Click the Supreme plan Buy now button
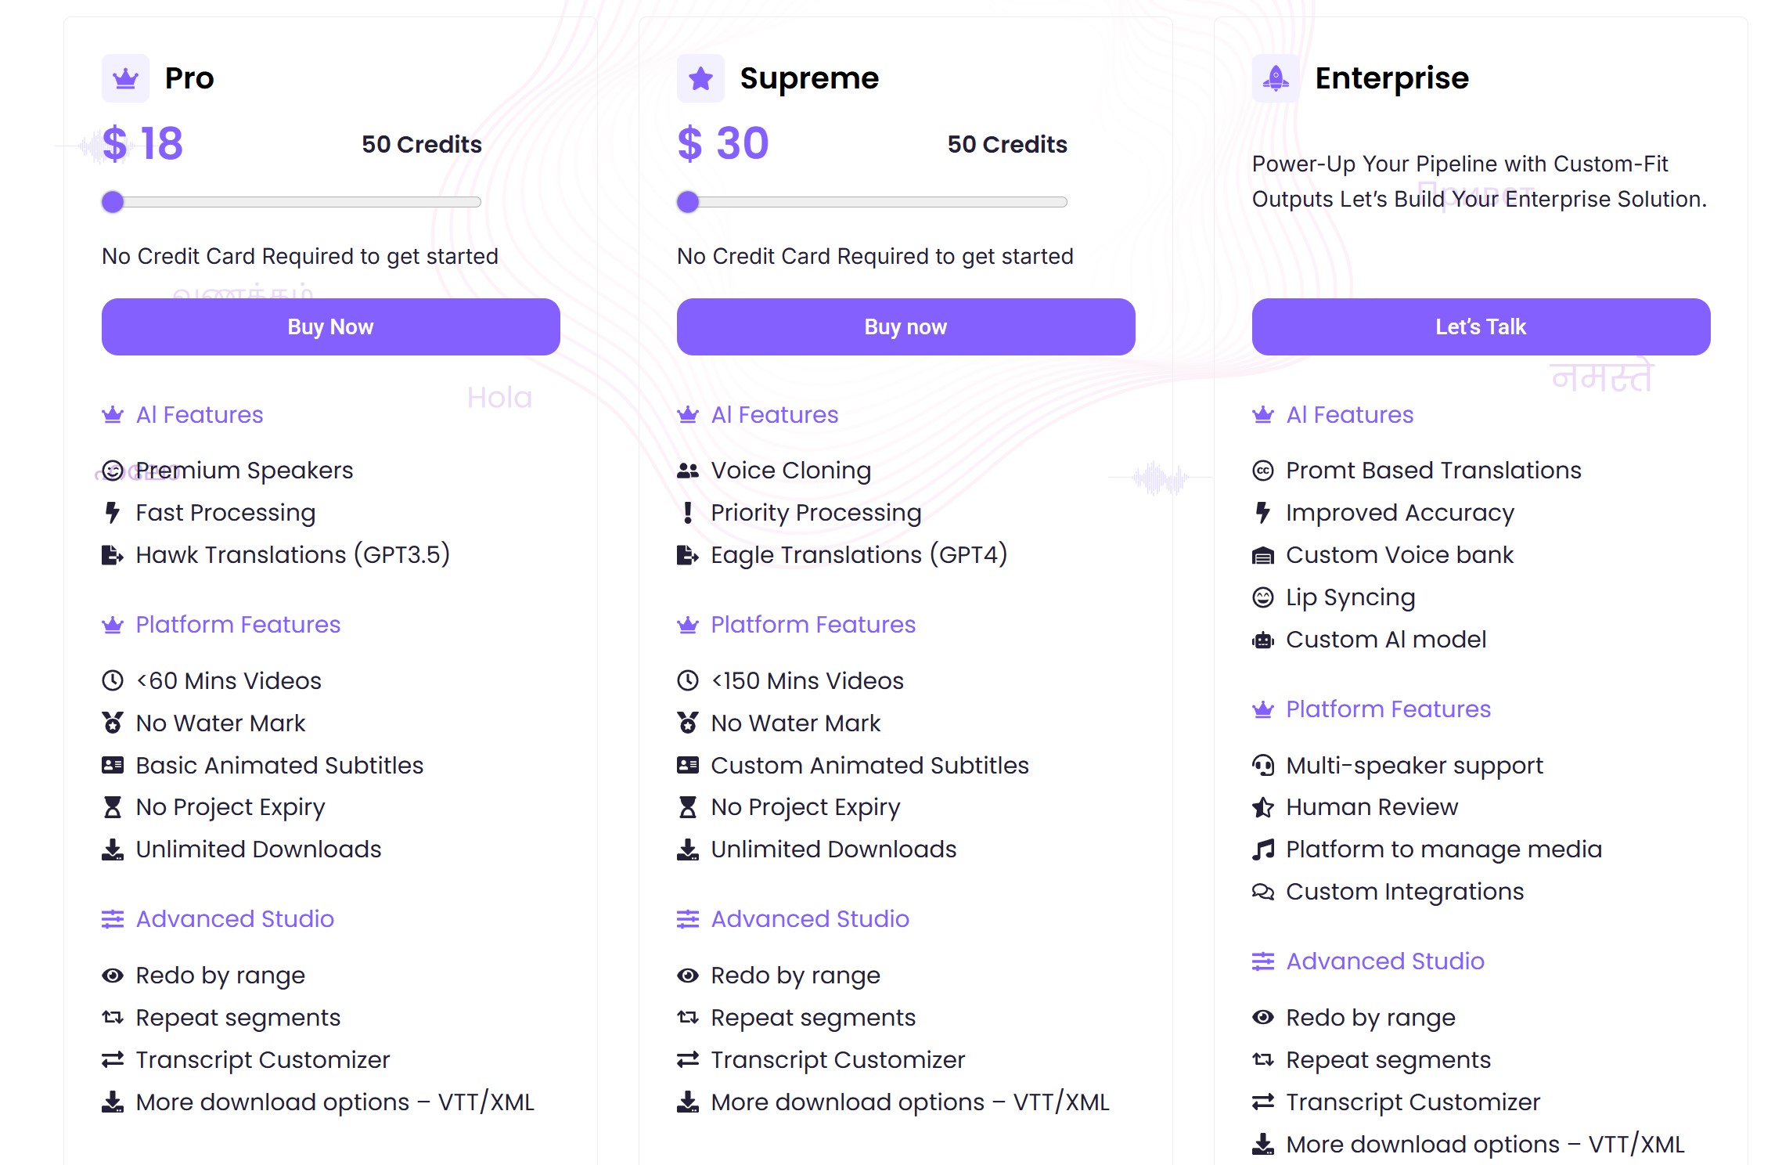 point(906,326)
